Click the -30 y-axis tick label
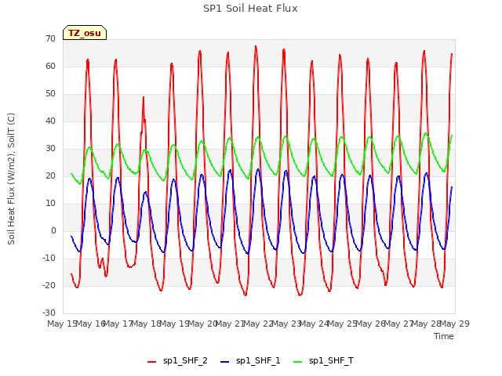Viewport: 502px width, 376px height. click(49, 313)
